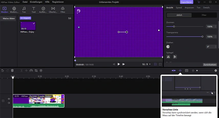Click the crop preview frame icon
The width and height of the screenshot is (219, 118).
155,64
